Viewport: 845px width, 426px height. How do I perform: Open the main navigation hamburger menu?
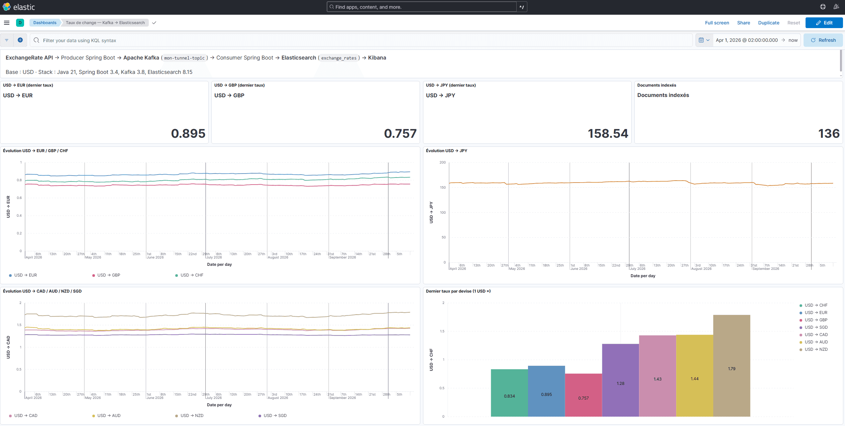(7, 23)
